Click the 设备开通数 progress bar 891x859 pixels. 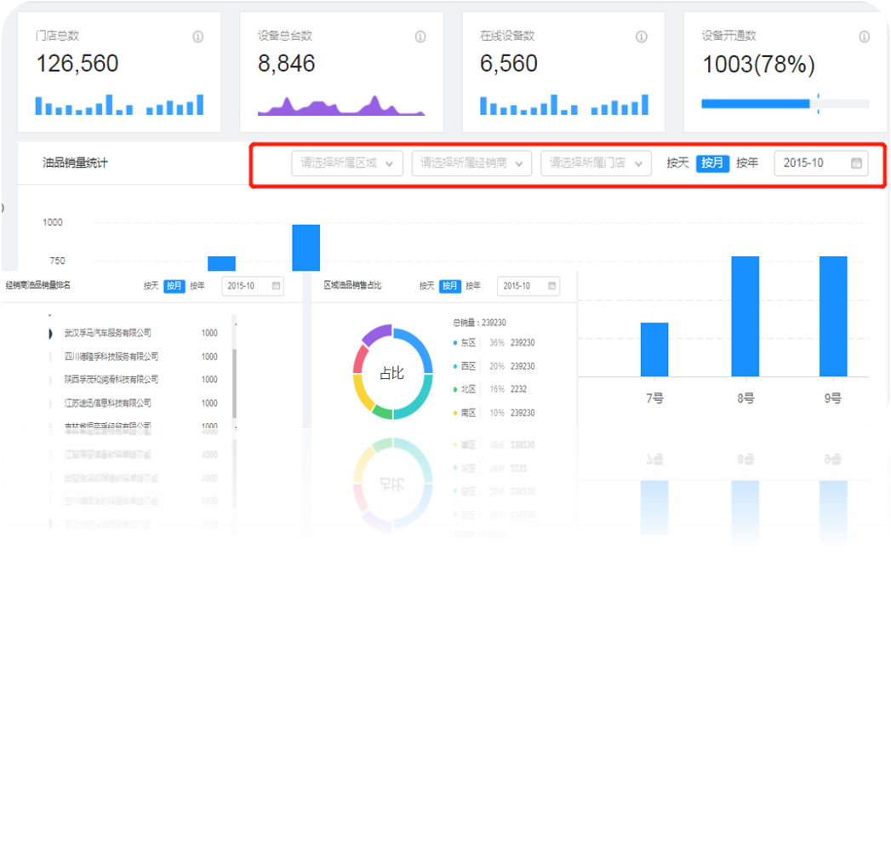tap(785, 104)
